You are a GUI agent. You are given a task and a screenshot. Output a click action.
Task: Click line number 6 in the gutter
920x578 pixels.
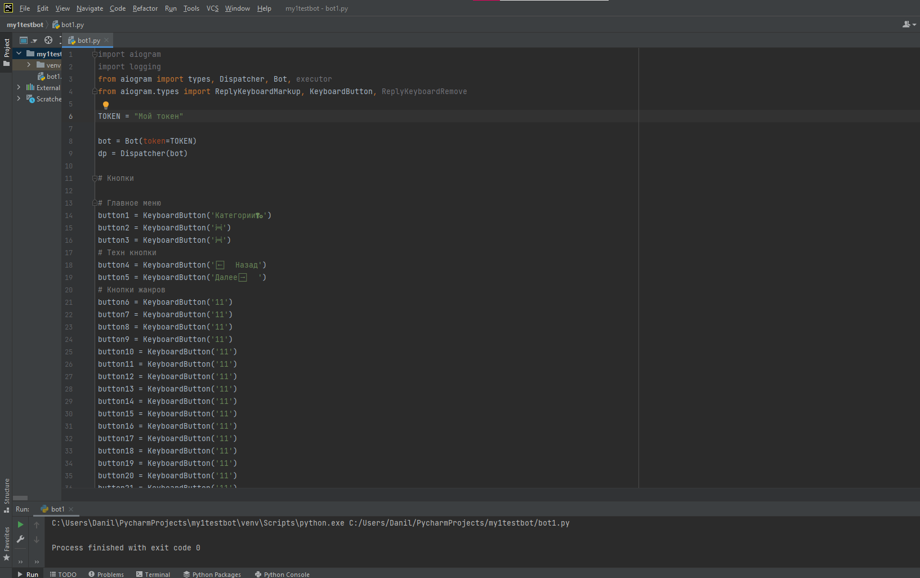pyautogui.click(x=70, y=117)
